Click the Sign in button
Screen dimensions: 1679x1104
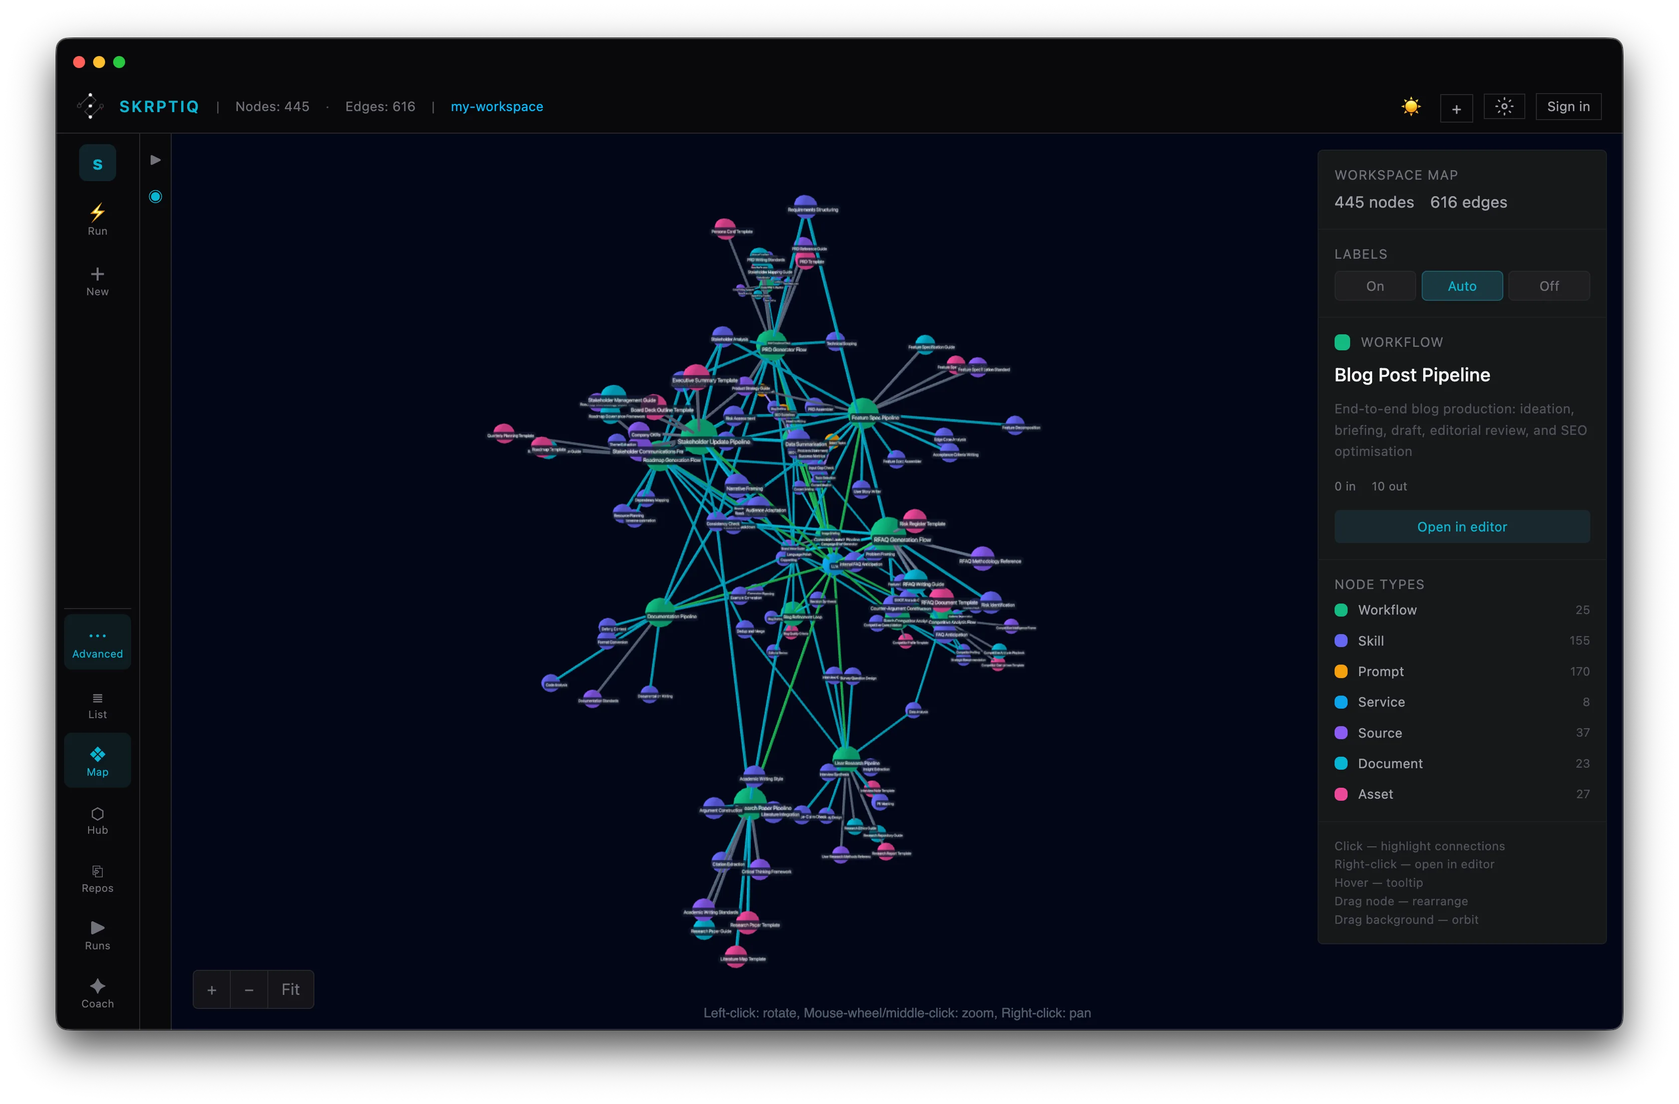coord(1568,107)
